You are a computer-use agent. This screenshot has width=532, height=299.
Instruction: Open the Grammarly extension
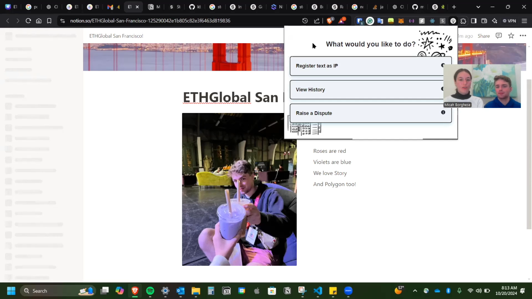[x=370, y=21]
